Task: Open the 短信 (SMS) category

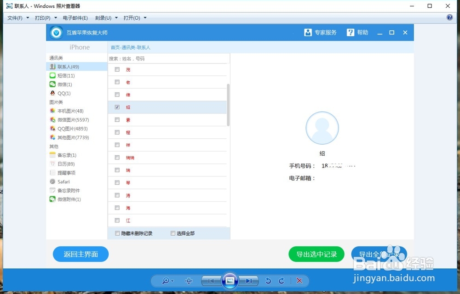Action: point(63,75)
